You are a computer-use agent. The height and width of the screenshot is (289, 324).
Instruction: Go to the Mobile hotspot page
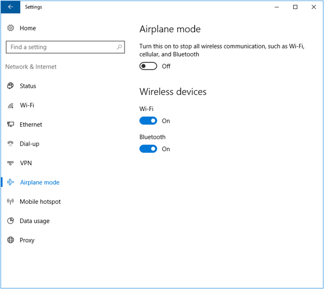[40, 202]
